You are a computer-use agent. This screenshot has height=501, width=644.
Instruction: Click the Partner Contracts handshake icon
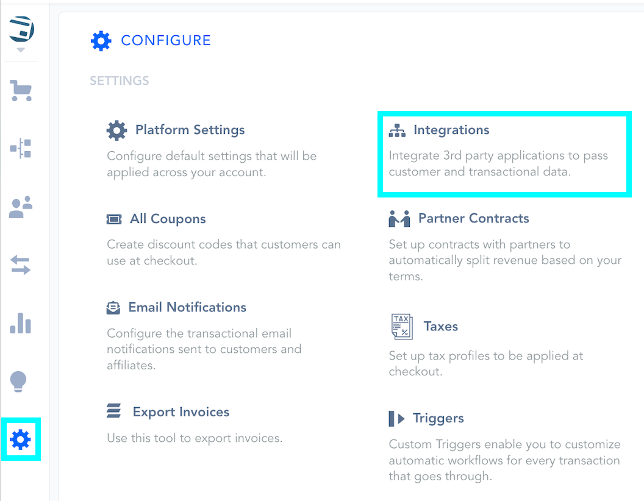pyautogui.click(x=399, y=219)
